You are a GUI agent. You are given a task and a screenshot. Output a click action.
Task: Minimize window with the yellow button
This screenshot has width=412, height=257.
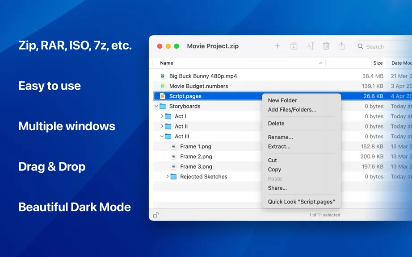168,46
